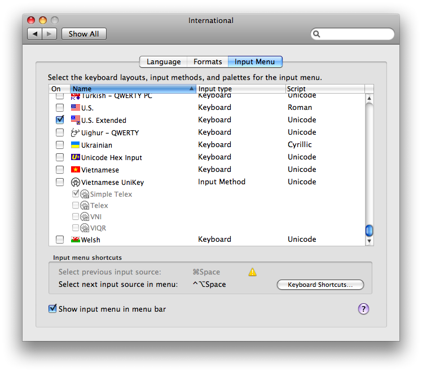Click the Vietnamese UniKey input method icon
Viewport: 422px width, 372px height.
coord(75,182)
